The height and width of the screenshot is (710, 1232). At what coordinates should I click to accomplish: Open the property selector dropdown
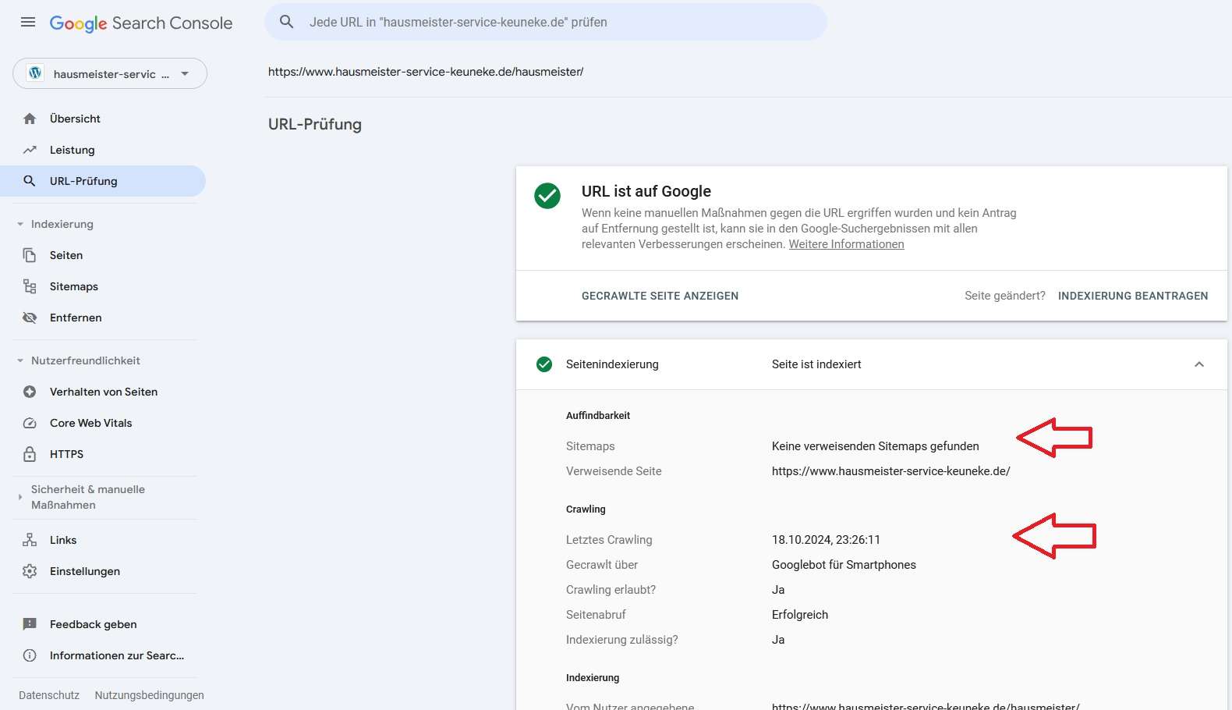(x=110, y=73)
